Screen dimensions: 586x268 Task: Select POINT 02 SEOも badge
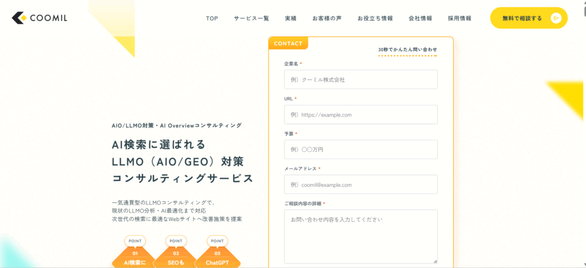pos(176,251)
